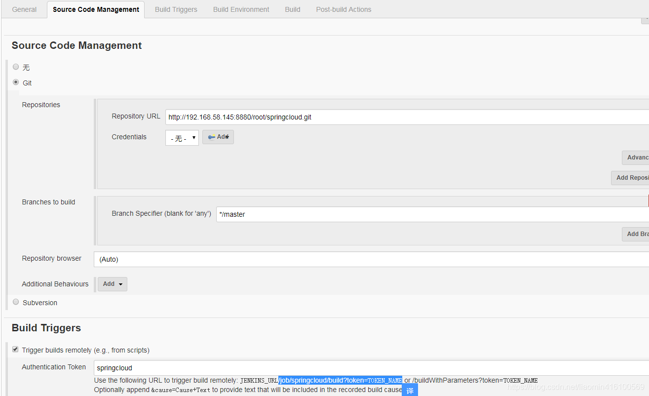Click the Add Repository button

tap(630, 178)
